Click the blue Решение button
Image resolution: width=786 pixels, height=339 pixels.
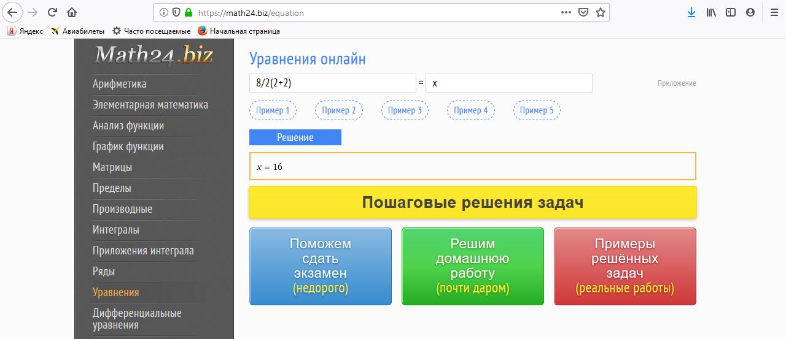click(x=295, y=137)
